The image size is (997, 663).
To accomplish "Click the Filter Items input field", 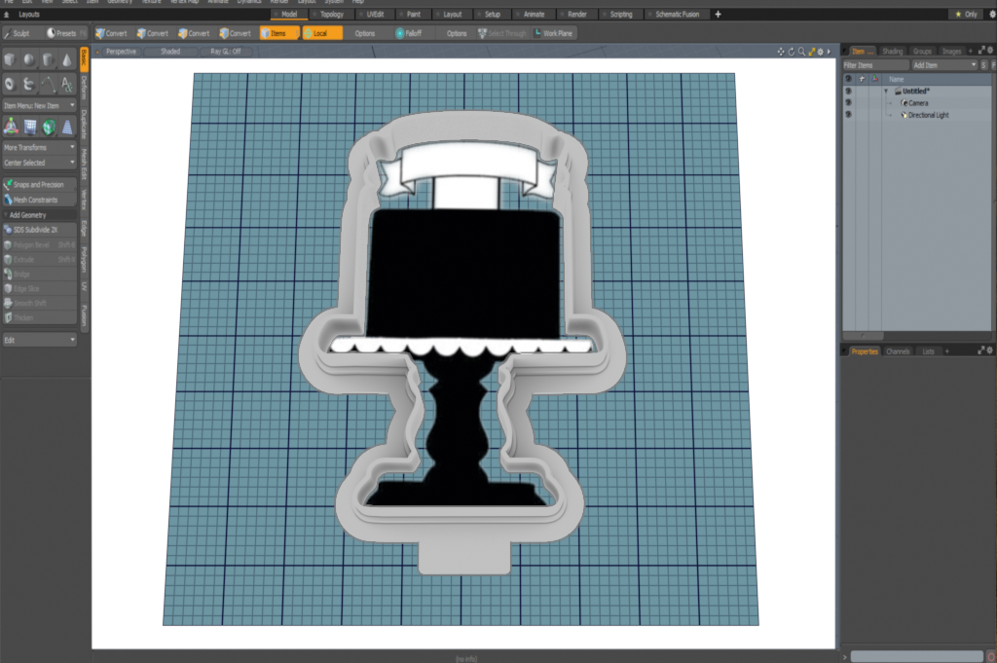I will pyautogui.click(x=873, y=64).
